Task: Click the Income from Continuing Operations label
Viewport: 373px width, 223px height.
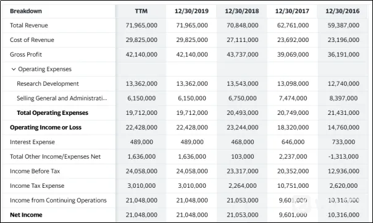Action: (58, 200)
